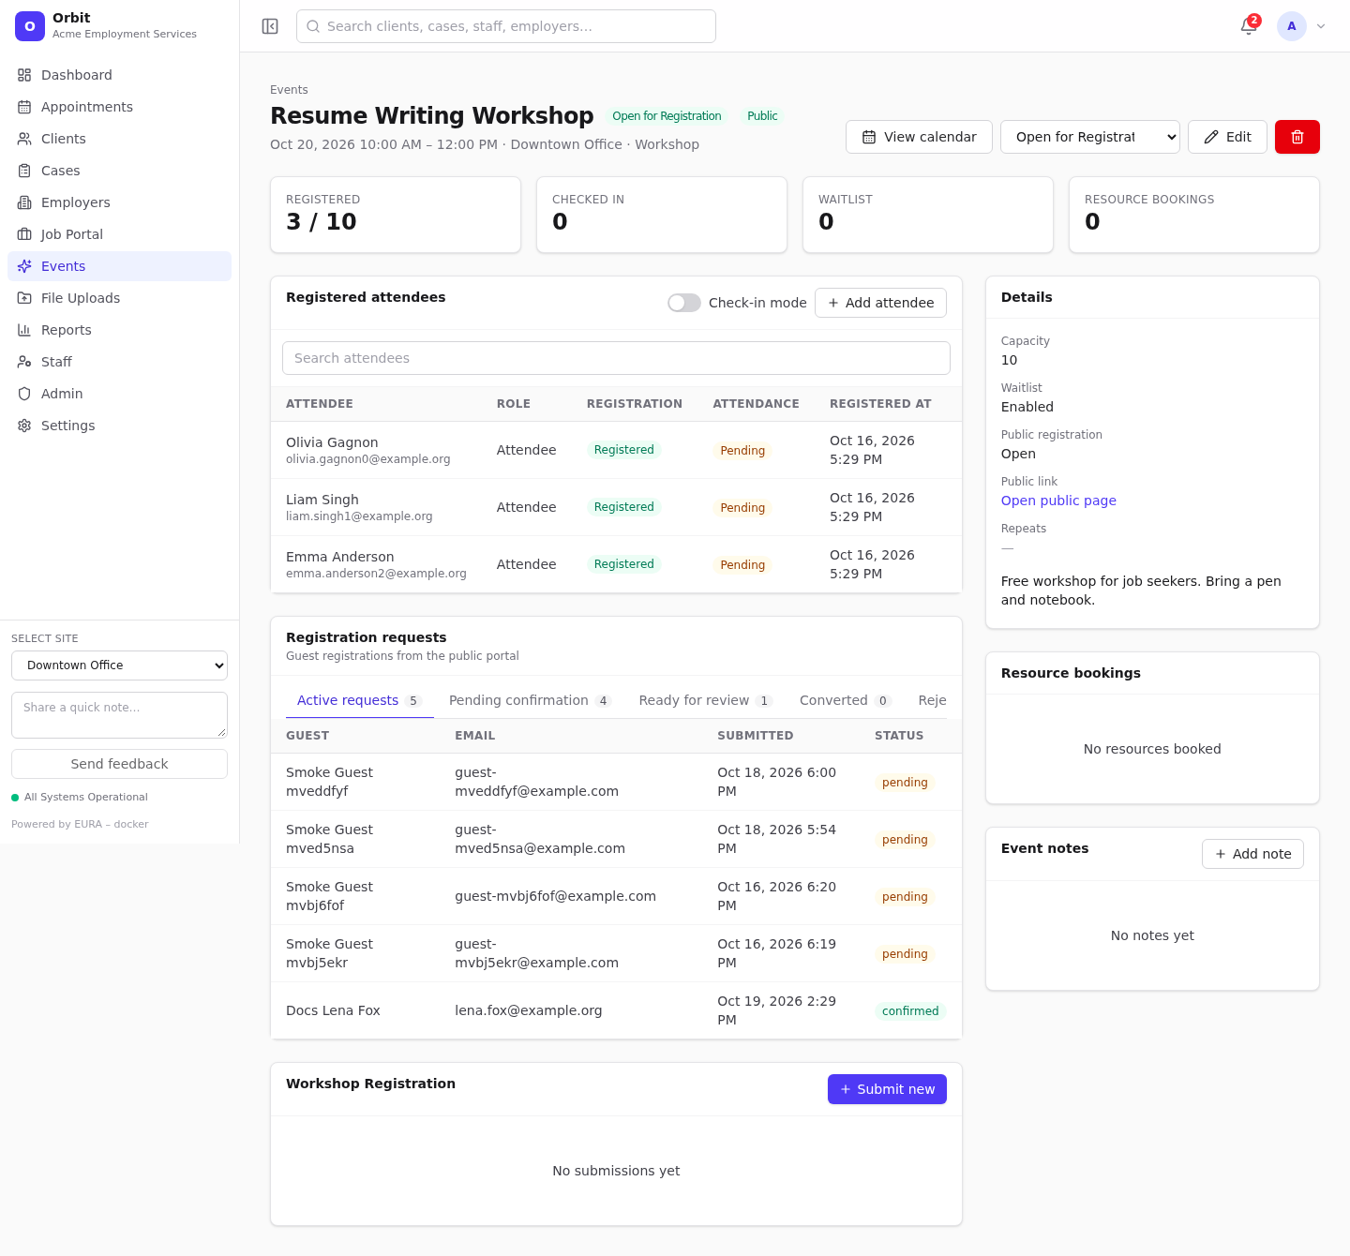Expand the user avatar menu chevron

tap(1321, 26)
